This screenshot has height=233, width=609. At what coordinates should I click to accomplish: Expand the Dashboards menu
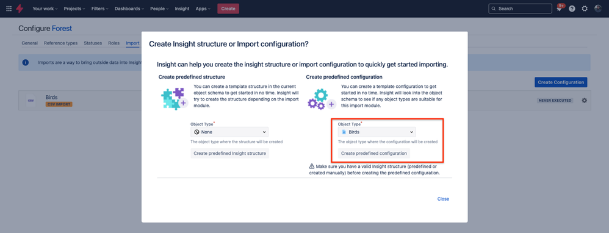(x=129, y=9)
